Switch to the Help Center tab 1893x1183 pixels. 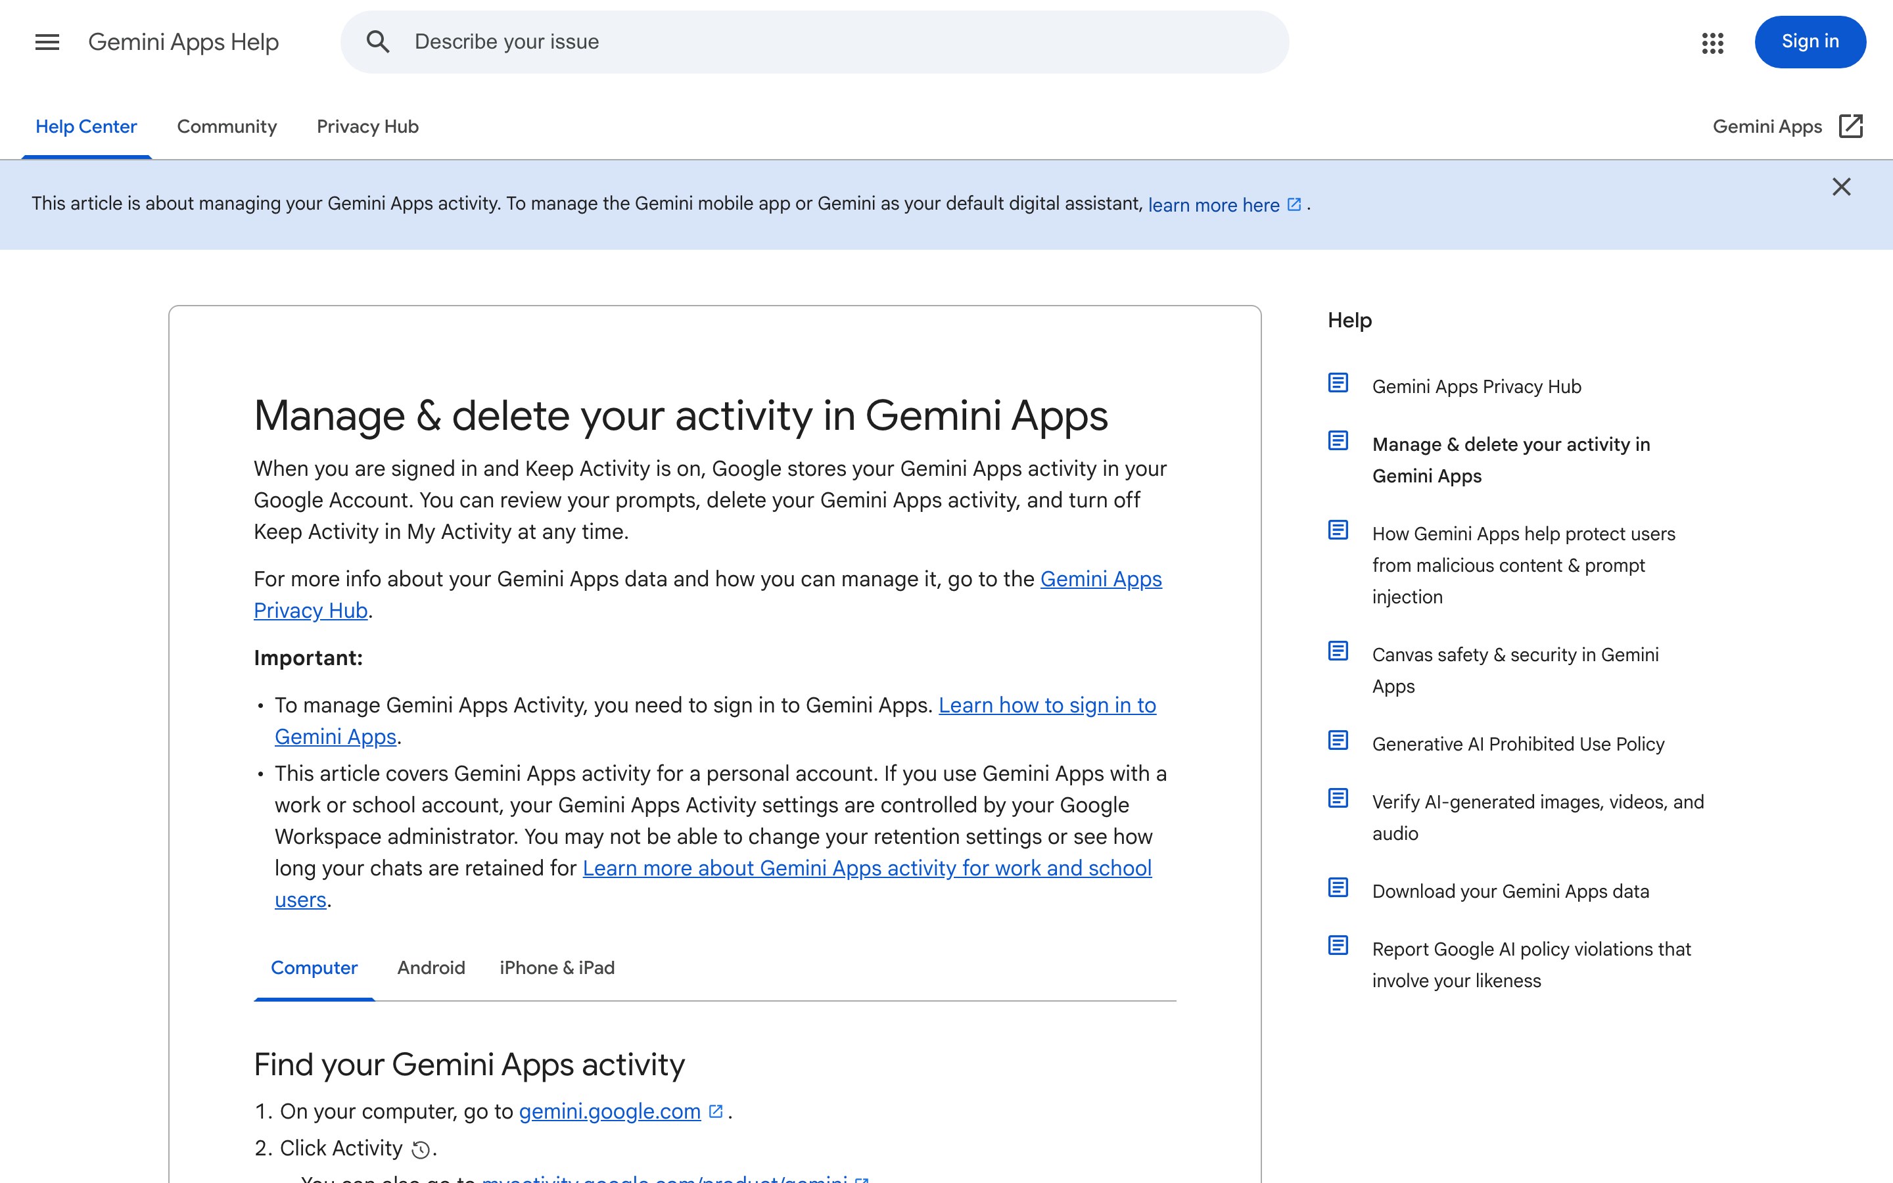coord(86,127)
